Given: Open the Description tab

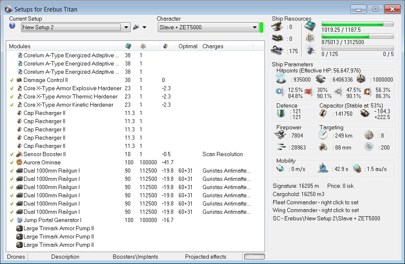Looking at the screenshot, I should (65, 257).
